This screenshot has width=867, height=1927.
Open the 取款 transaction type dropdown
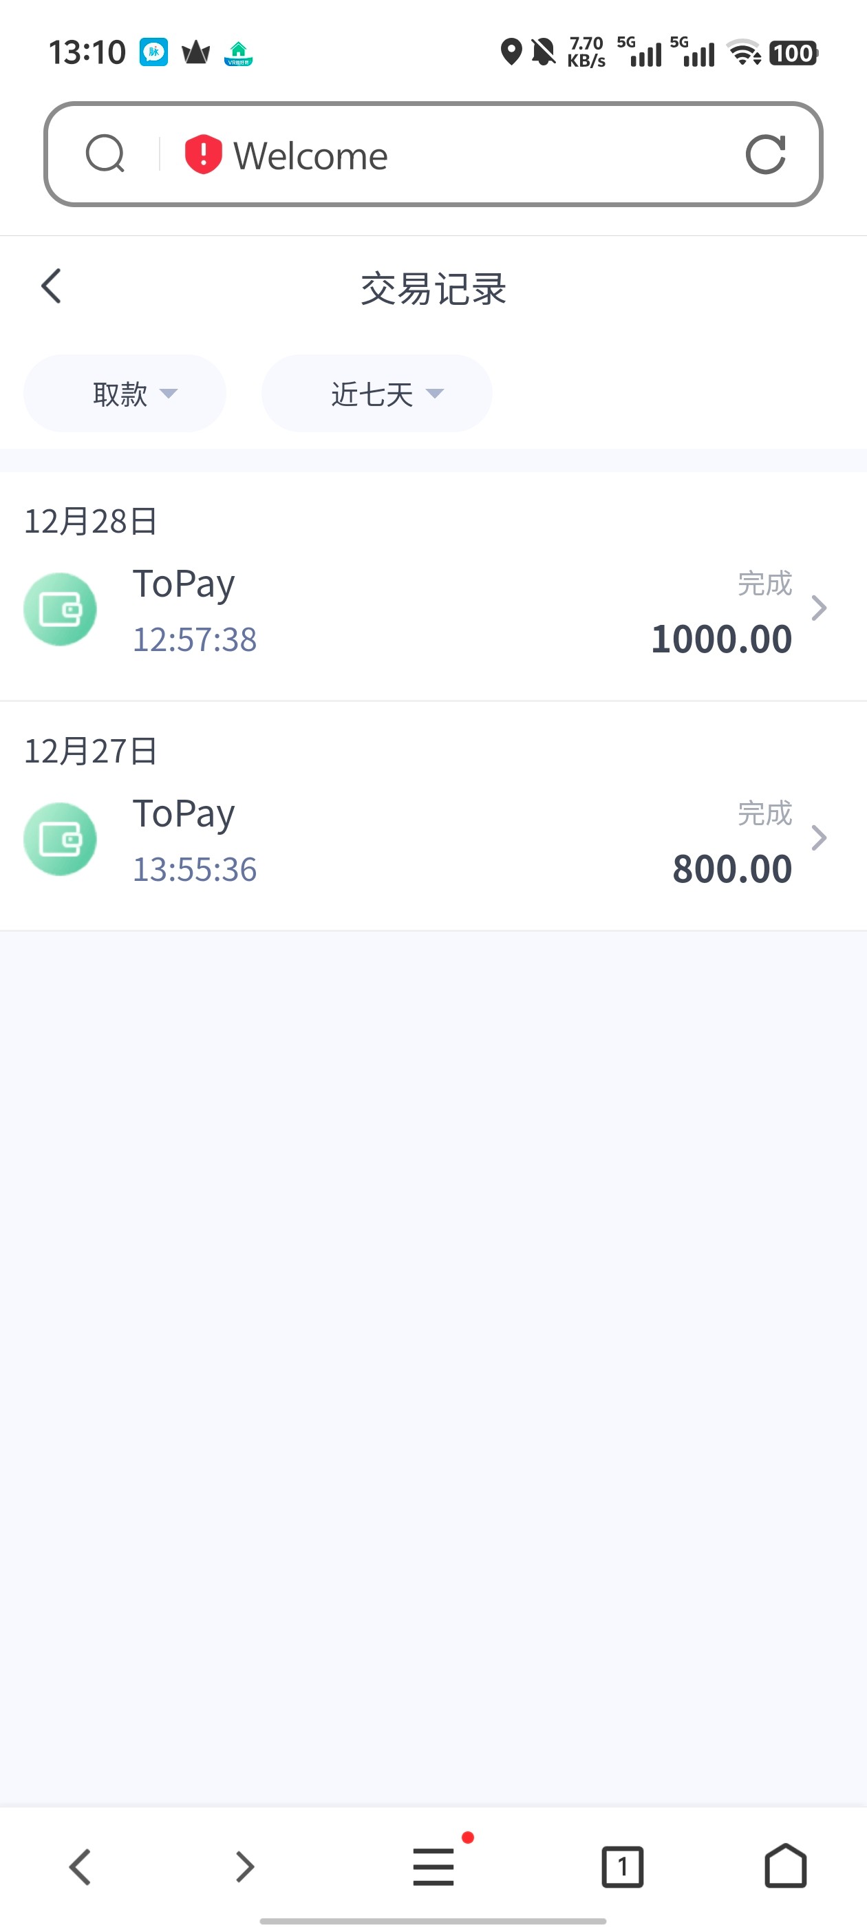coord(125,394)
